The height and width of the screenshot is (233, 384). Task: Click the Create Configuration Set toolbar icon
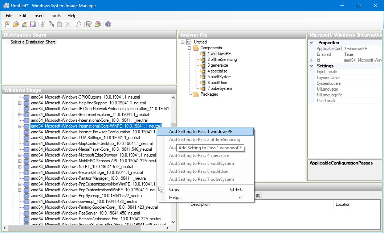[97, 24]
